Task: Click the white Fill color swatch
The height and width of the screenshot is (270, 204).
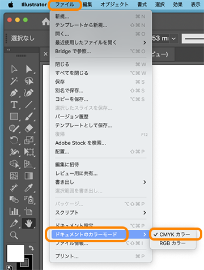Action: point(16,254)
